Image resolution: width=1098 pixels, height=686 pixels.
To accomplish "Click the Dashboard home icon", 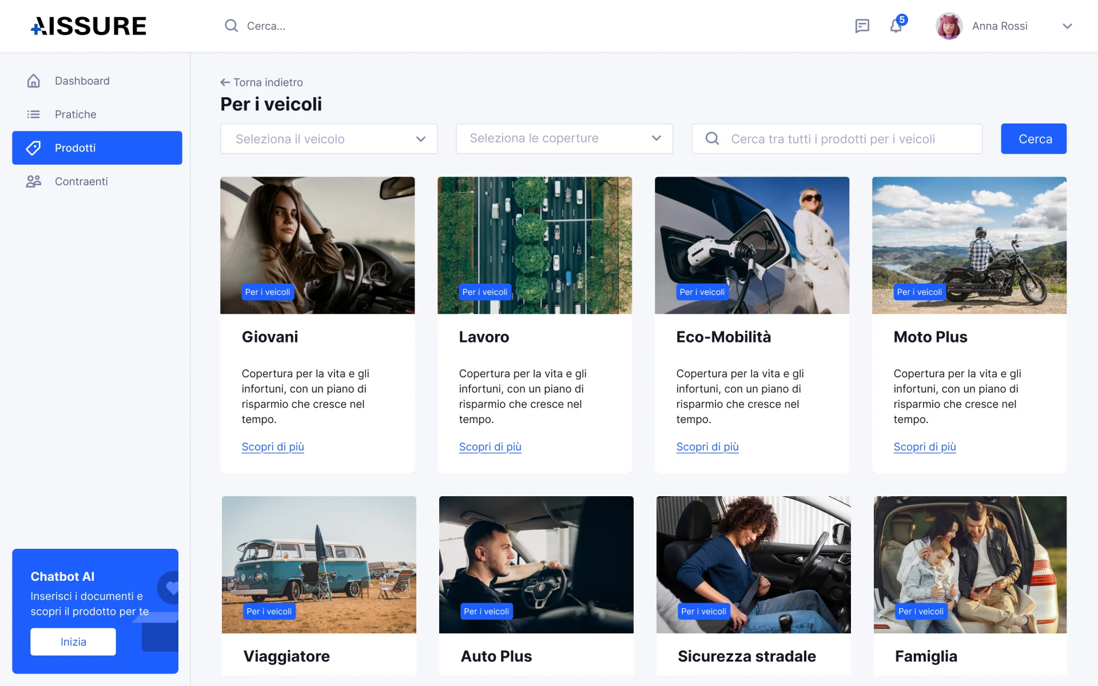I will [34, 81].
